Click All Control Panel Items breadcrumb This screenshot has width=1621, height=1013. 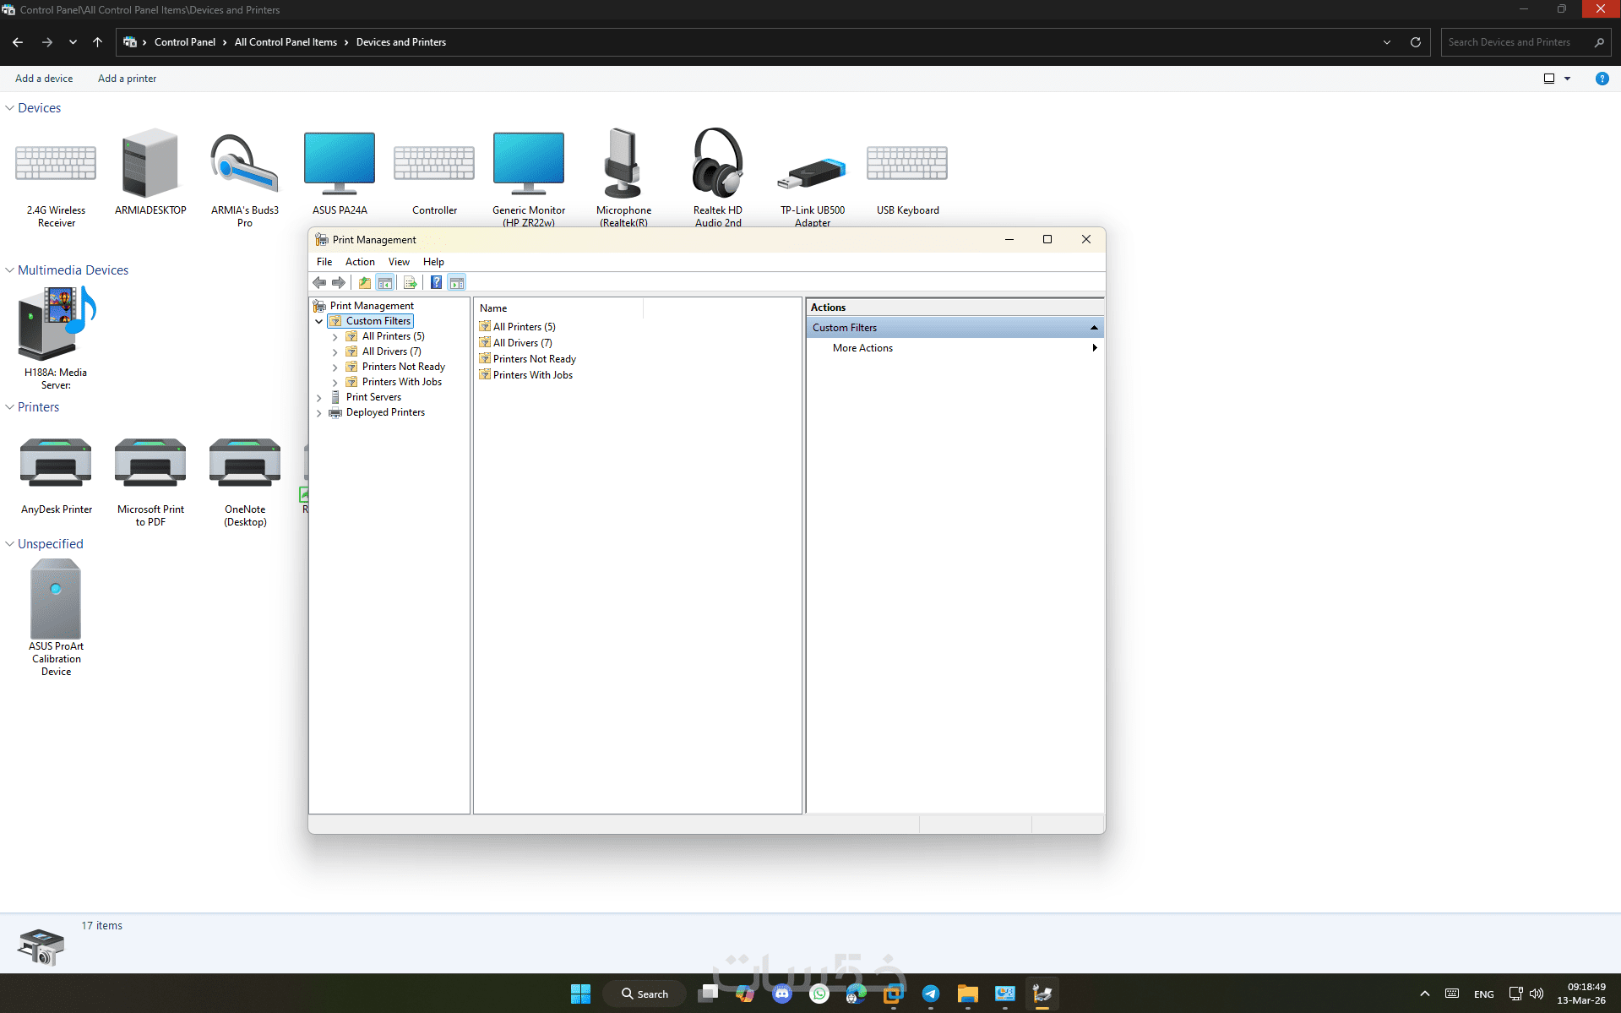[x=286, y=42]
